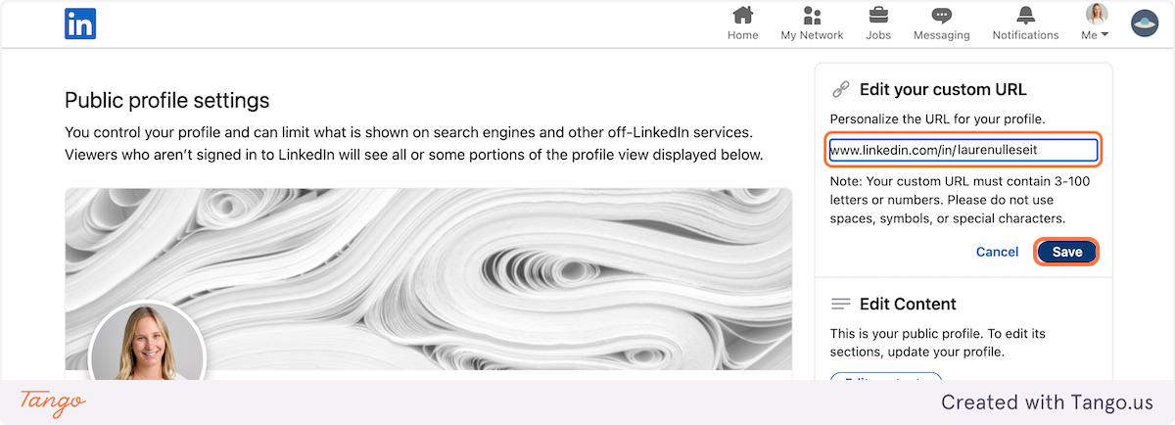Go to Home via the house icon

pyautogui.click(x=743, y=15)
